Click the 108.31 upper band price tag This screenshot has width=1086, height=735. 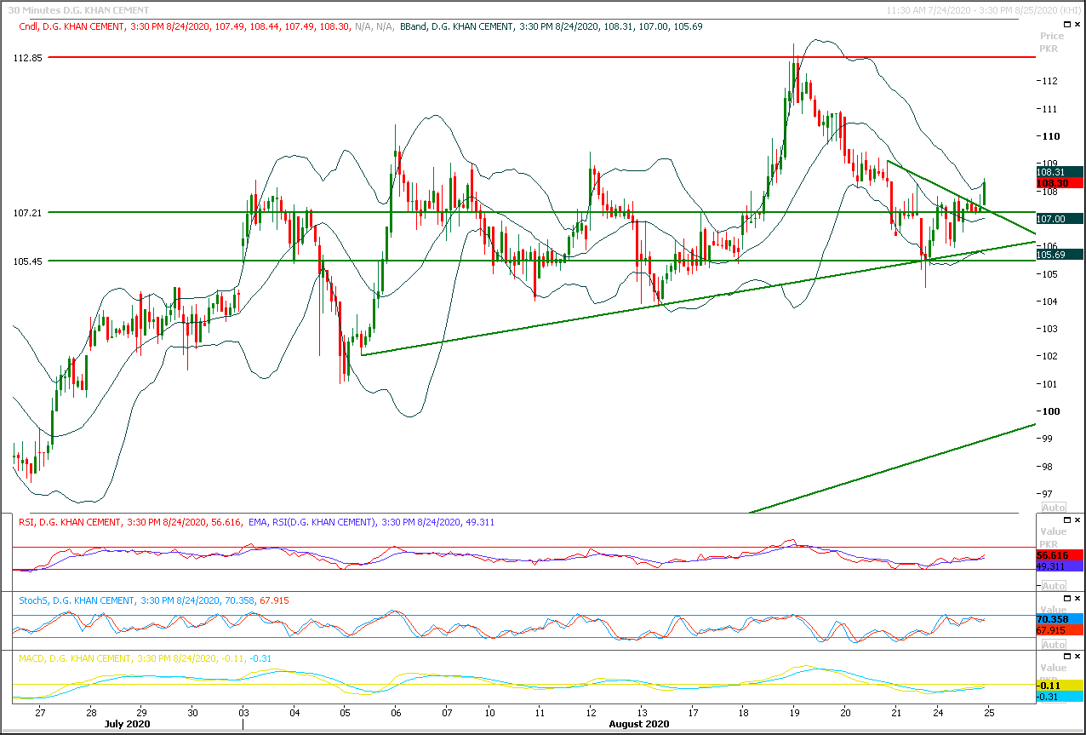(x=1059, y=171)
